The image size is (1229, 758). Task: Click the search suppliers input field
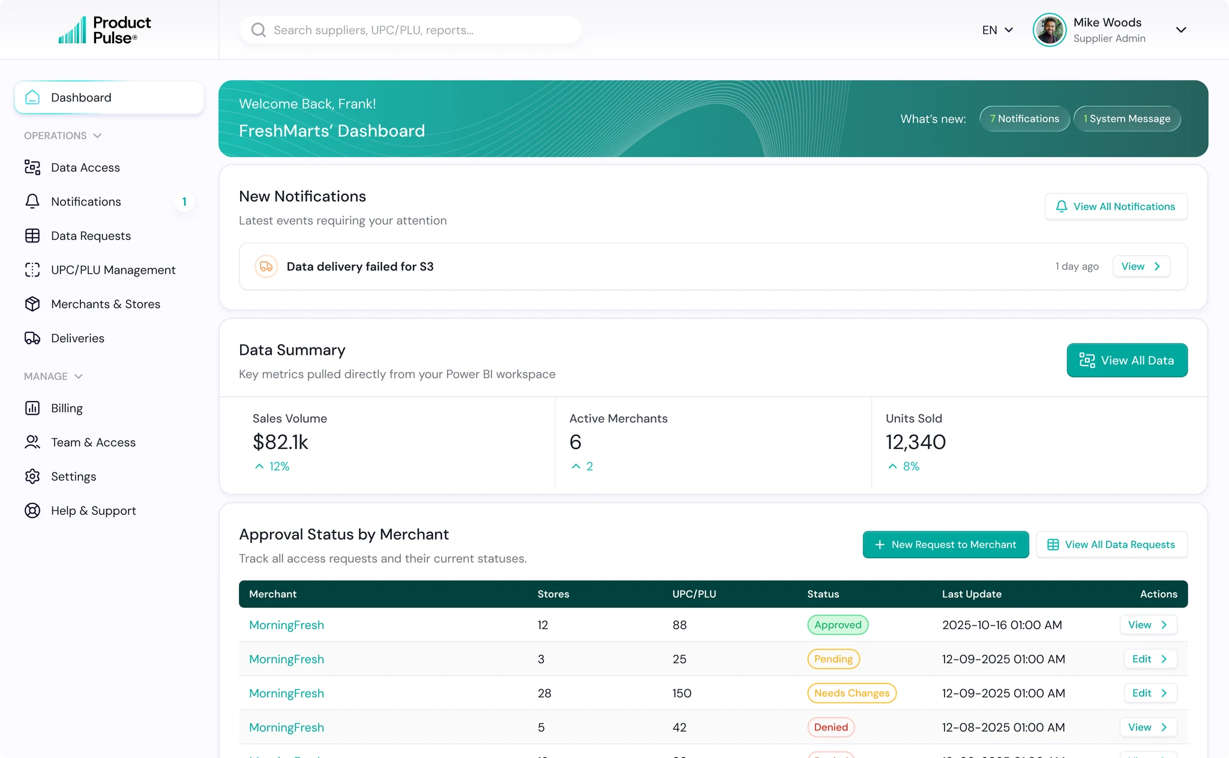pos(410,30)
